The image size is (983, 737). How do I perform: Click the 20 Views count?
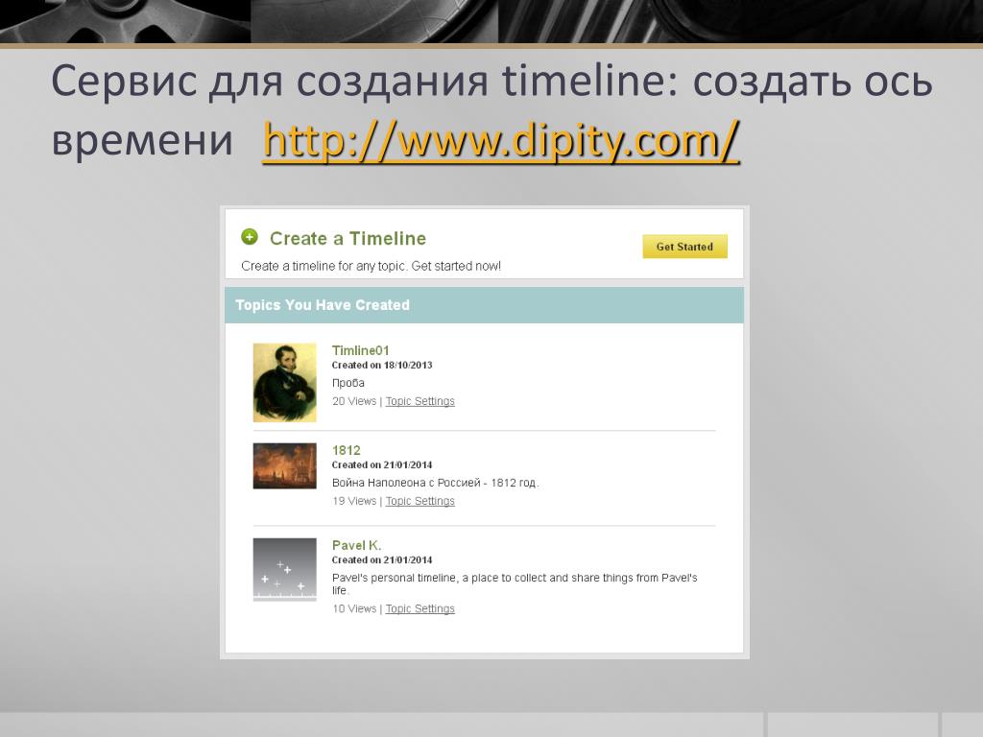click(354, 401)
